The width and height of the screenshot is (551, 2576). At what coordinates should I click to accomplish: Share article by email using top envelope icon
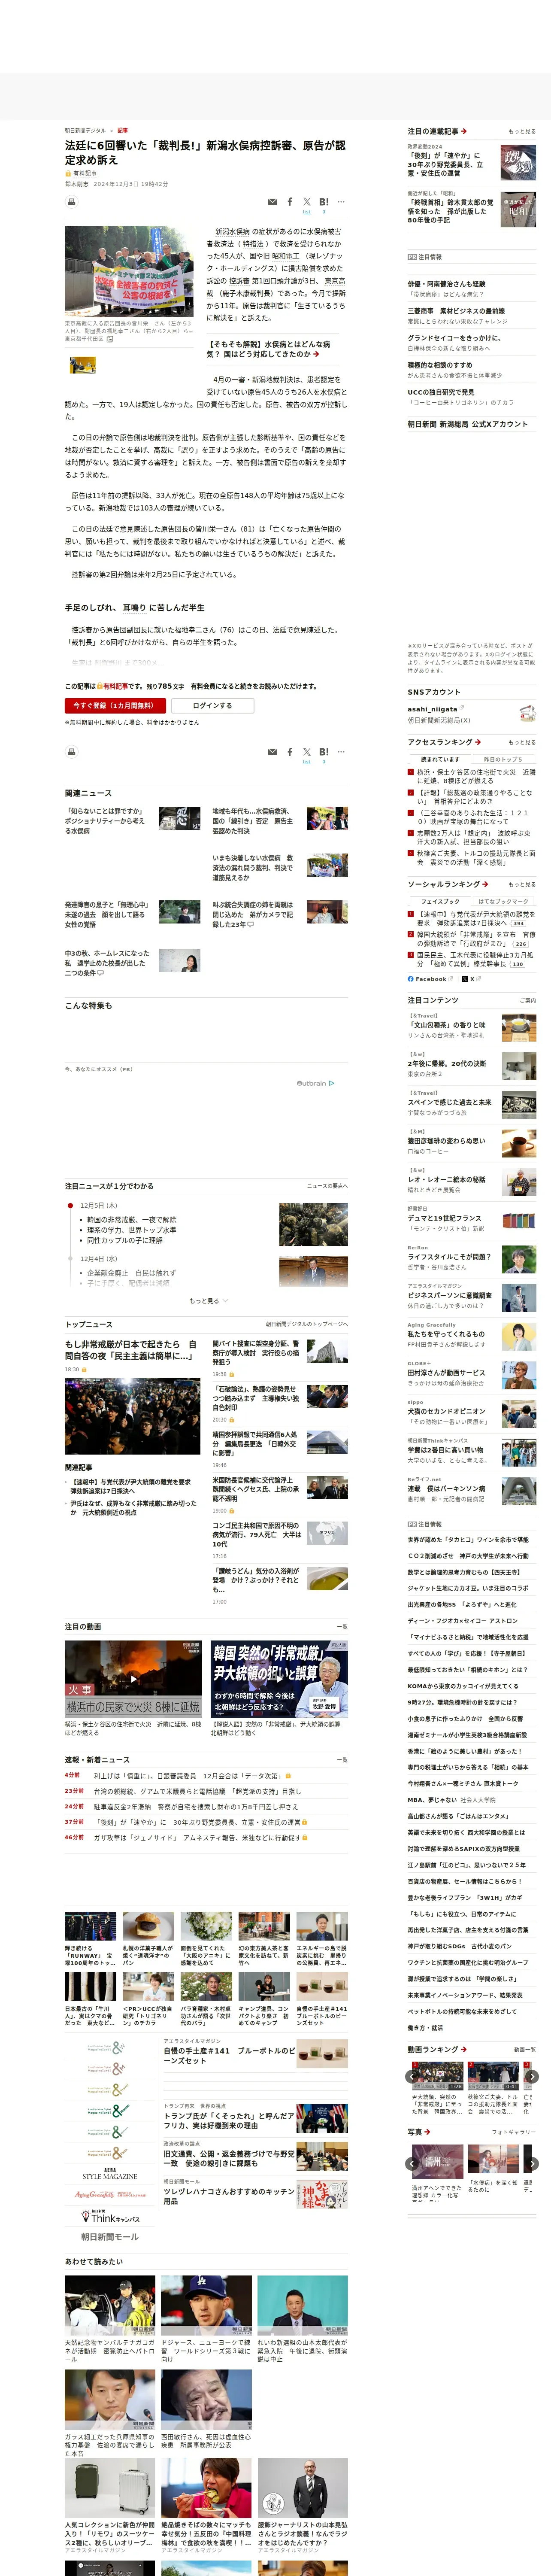point(272,202)
